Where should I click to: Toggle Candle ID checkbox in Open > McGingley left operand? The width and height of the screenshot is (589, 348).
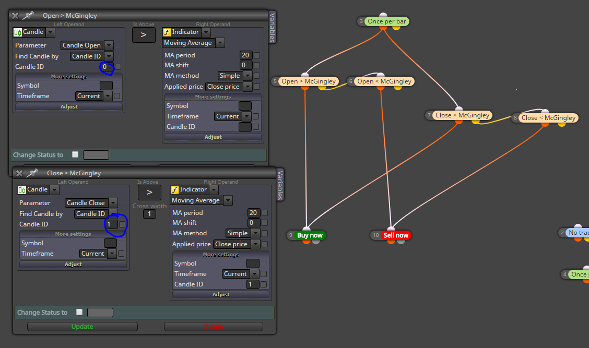point(118,67)
